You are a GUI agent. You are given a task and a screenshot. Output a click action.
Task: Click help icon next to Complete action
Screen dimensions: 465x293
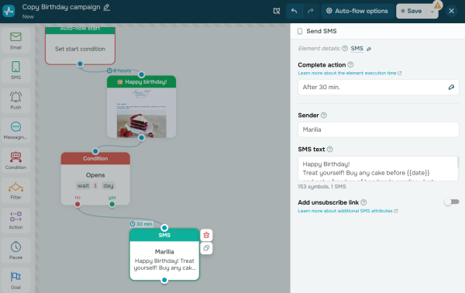350,64
